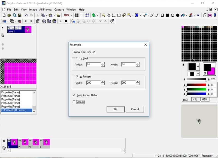Viewport: 218px width, 158px height.
Task: Undo the last action
Action: [x=26, y=15]
